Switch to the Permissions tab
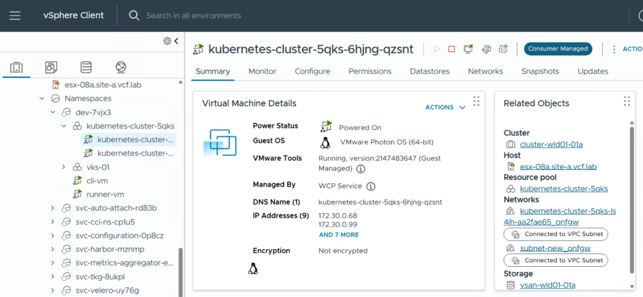This screenshot has height=297, width=643. (370, 72)
